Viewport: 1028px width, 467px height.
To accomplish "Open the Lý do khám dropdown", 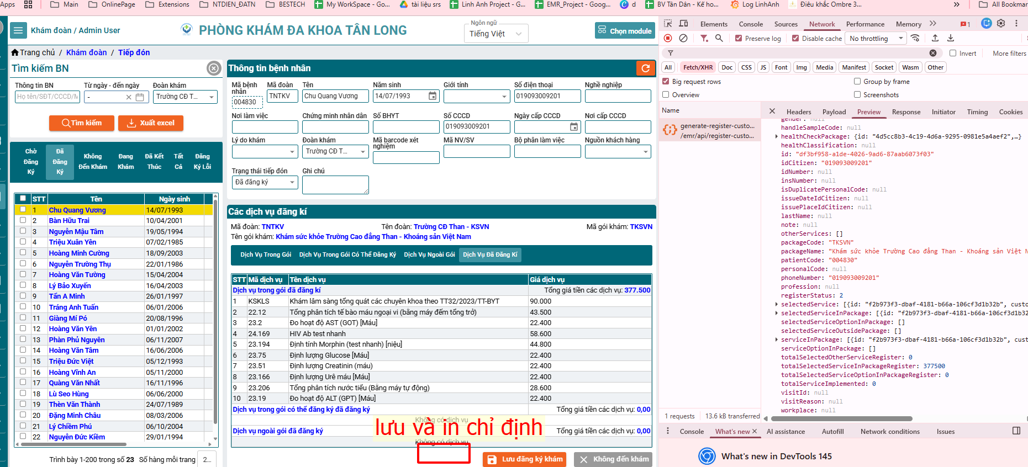I will [265, 151].
